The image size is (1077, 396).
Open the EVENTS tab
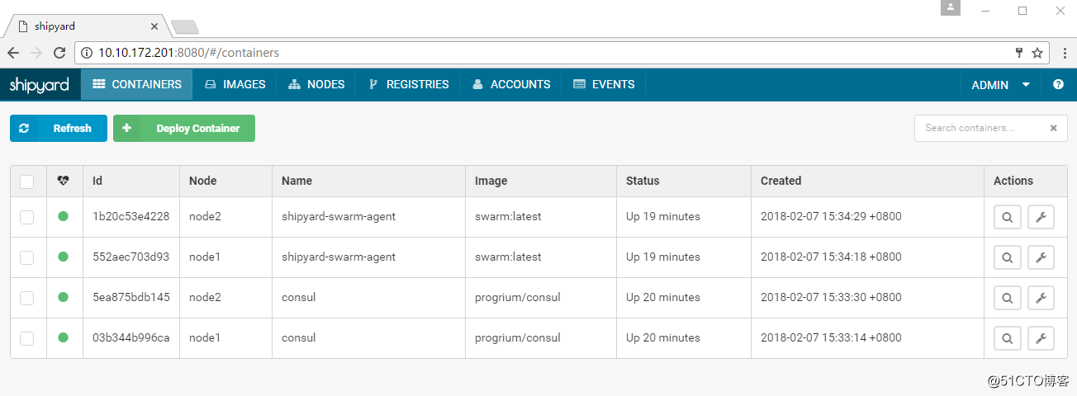click(x=603, y=84)
